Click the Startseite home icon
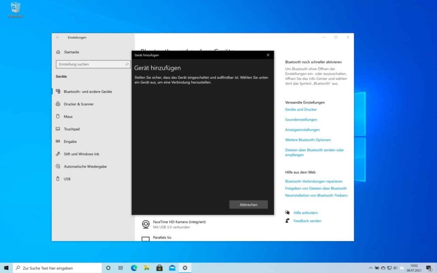The height and width of the screenshot is (273, 437). click(58, 52)
